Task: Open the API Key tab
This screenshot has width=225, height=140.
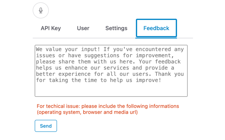Action: tap(51, 28)
